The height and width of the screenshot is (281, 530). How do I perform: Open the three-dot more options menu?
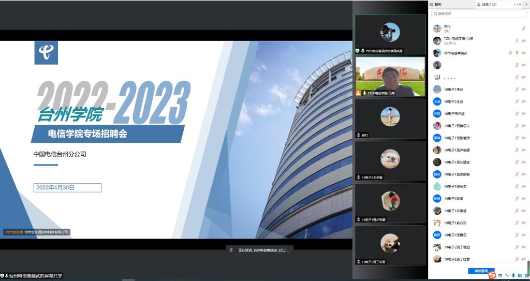(x=516, y=4)
